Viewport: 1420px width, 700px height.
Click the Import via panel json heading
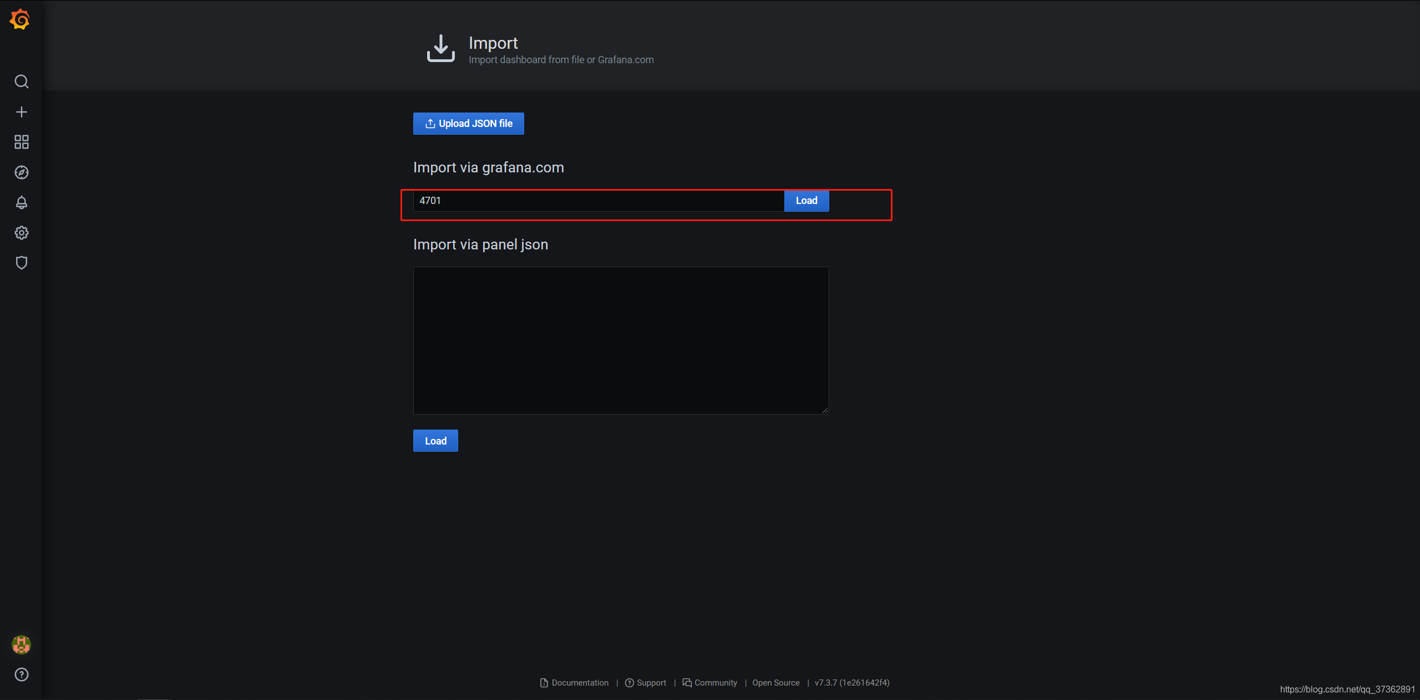[x=480, y=244]
